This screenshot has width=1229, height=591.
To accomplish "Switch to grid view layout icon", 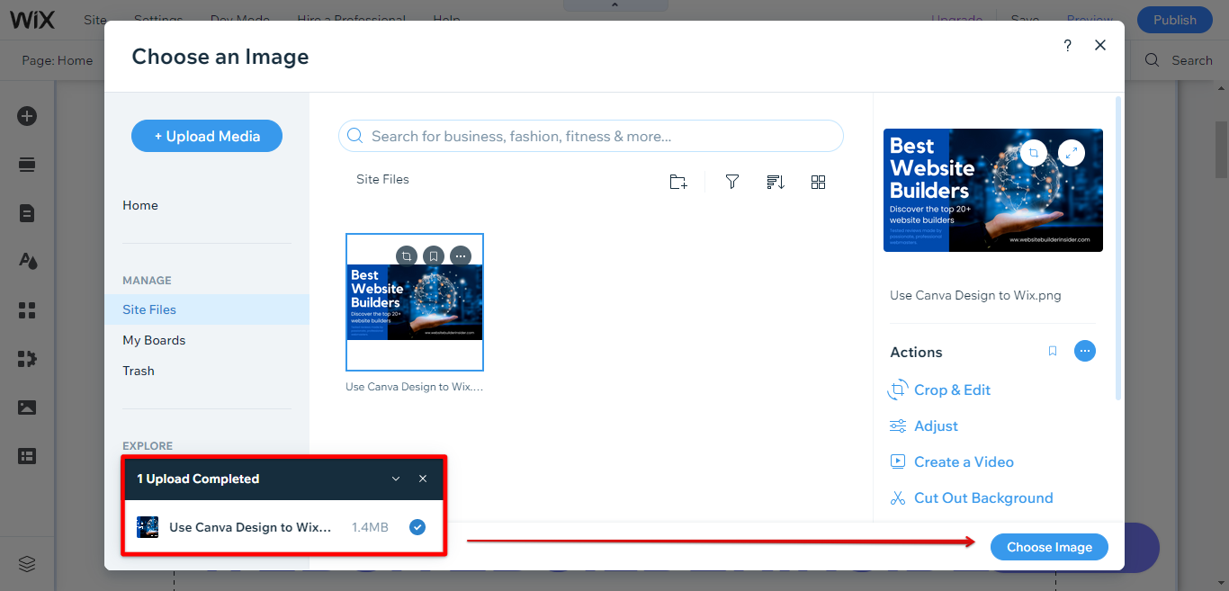I will pyautogui.click(x=818, y=183).
